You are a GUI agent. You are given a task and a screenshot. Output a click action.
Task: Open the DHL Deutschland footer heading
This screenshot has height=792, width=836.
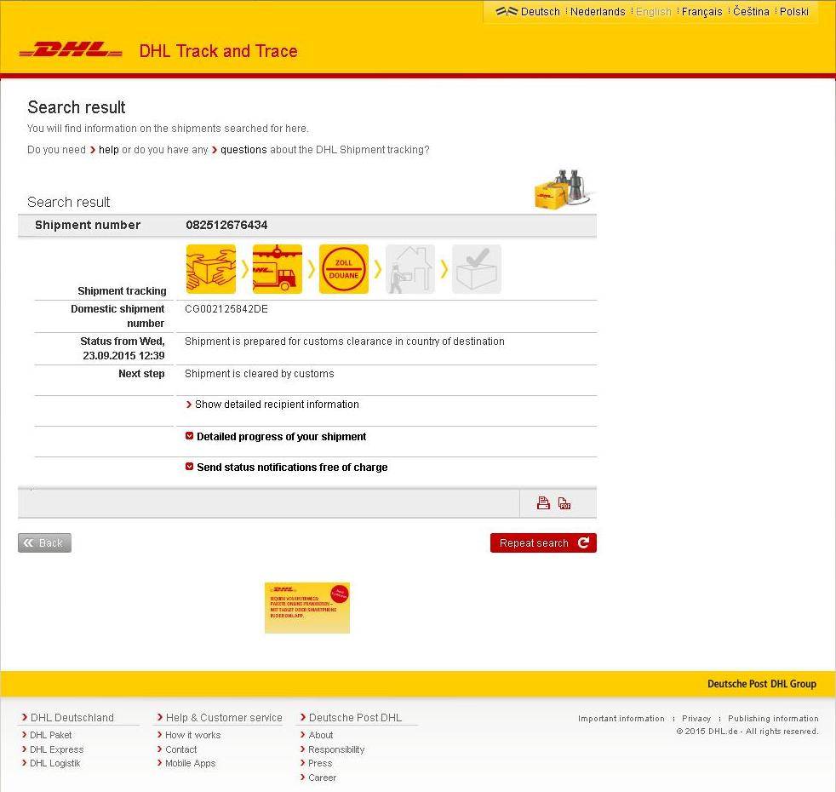pos(72,718)
